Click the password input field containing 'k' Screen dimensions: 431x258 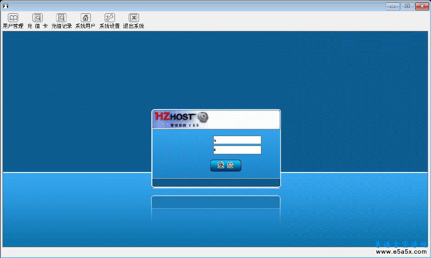237,150
